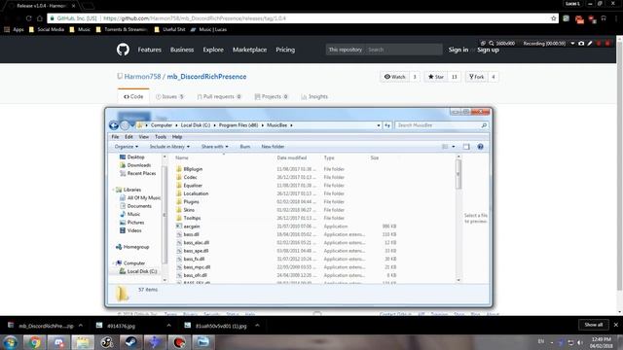This screenshot has width=623, height=350.
Task: Click the Explorer back navigation button
Action: [x=114, y=125]
